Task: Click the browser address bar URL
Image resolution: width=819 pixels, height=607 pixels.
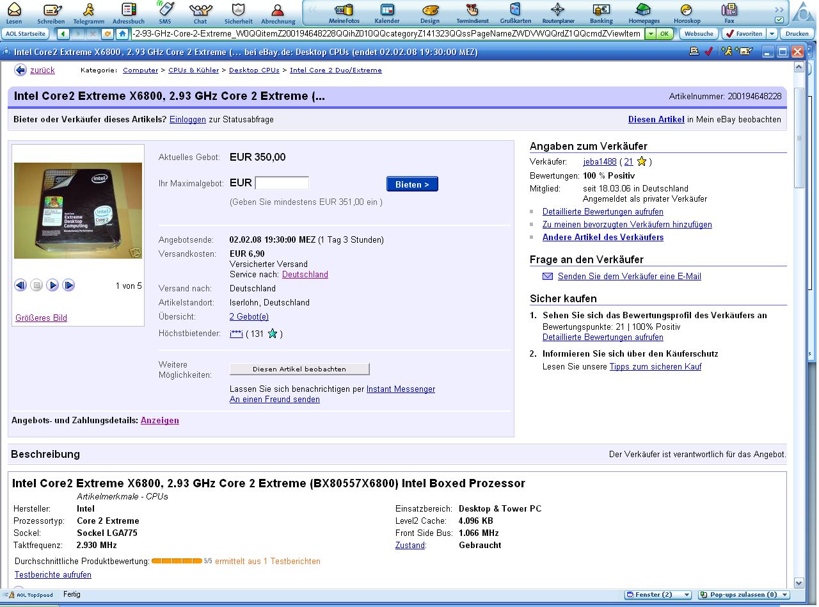Action: 386,34
